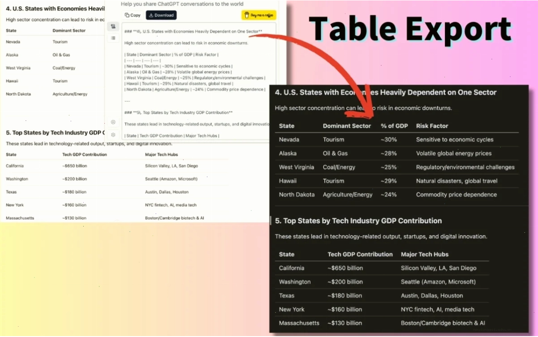Click ~28% cell in dark table
538x337 pixels.
[x=389, y=153]
